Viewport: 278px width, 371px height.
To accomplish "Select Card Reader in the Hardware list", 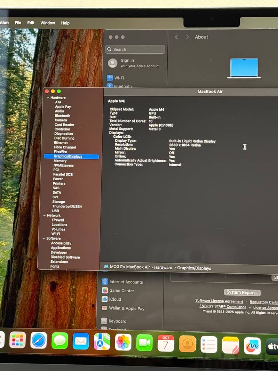I will click(x=64, y=125).
